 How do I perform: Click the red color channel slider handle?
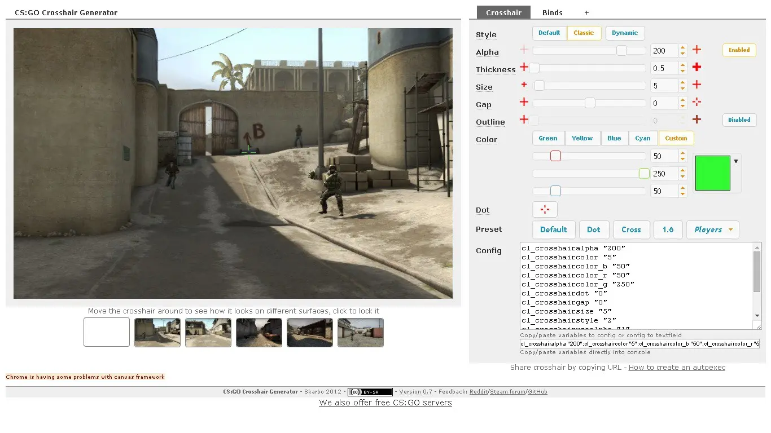click(x=555, y=156)
